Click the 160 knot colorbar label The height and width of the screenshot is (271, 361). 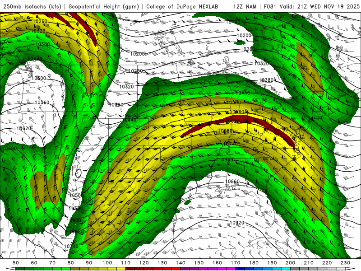point(217,263)
